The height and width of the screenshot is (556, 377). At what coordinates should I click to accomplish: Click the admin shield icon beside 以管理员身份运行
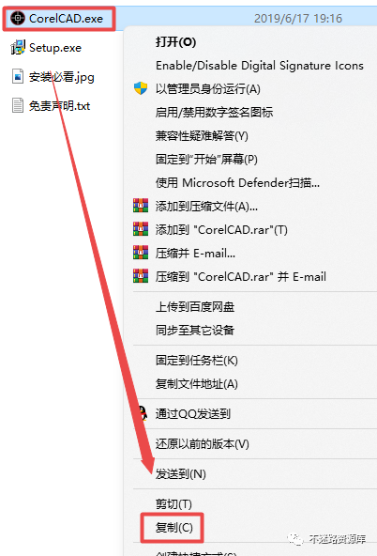[141, 88]
